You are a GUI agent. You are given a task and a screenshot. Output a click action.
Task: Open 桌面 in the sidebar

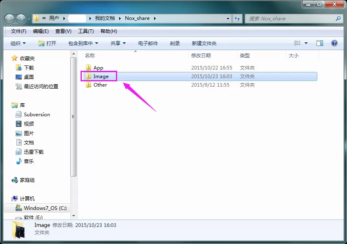(x=25, y=77)
